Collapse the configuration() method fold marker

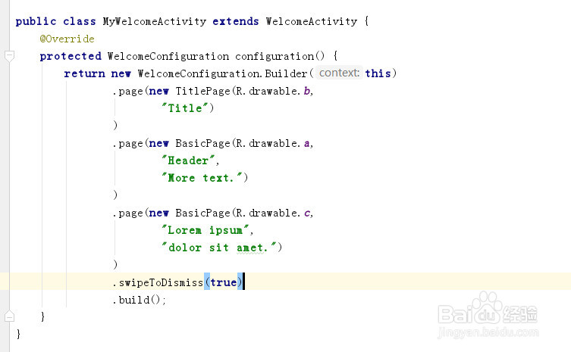coord(9,56)
